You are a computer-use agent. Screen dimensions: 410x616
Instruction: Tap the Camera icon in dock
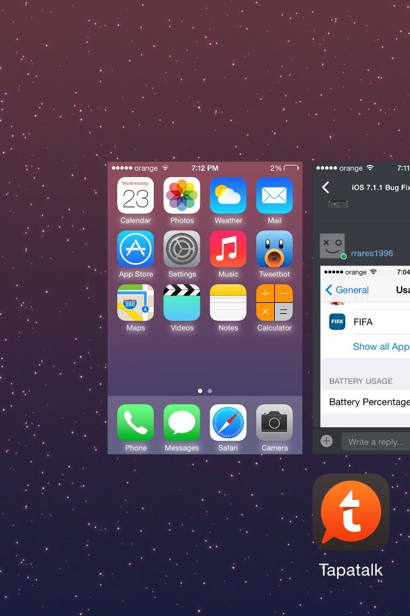(274, 422)
